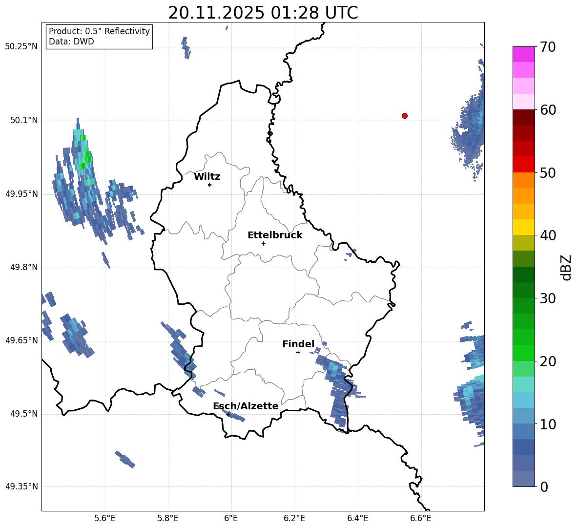Screen dimensions: 578x528
Task: Click the Findel station cross marker
Action: [298, 353]
